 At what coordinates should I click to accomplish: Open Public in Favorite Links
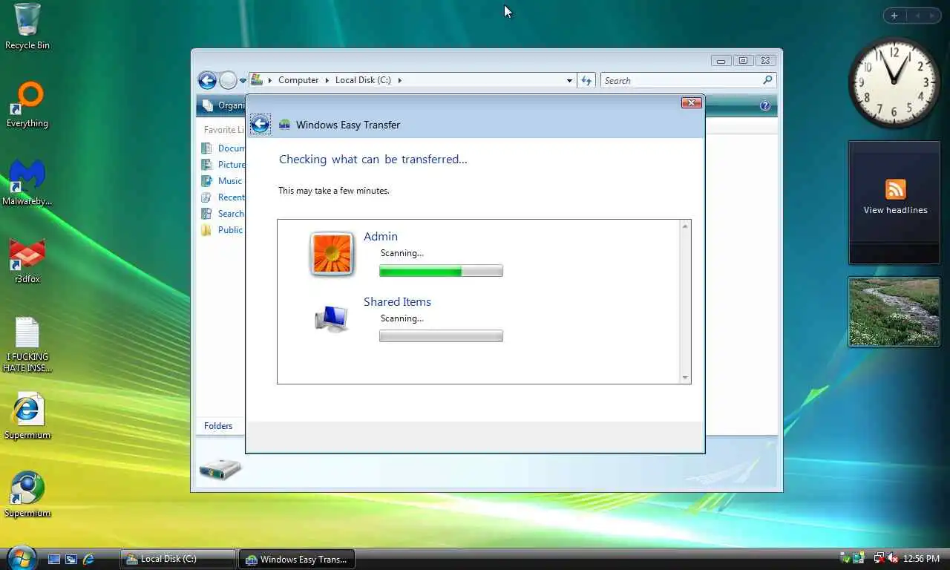coord(222,230)
